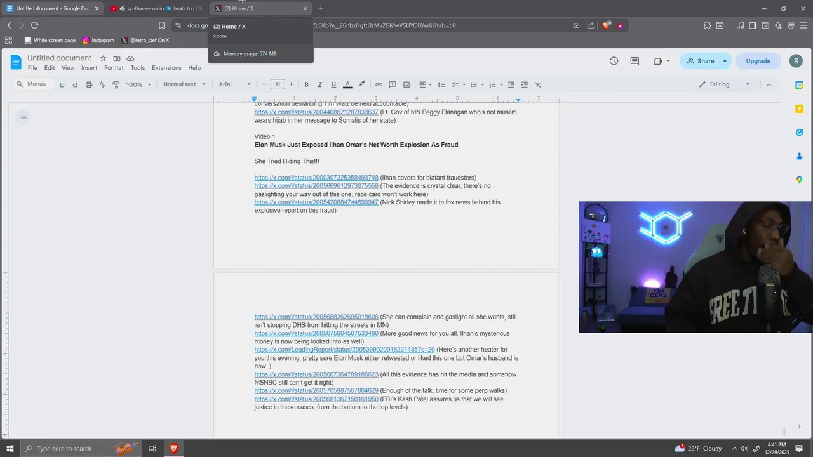Open the Insert menu

[x=90, y=68]
